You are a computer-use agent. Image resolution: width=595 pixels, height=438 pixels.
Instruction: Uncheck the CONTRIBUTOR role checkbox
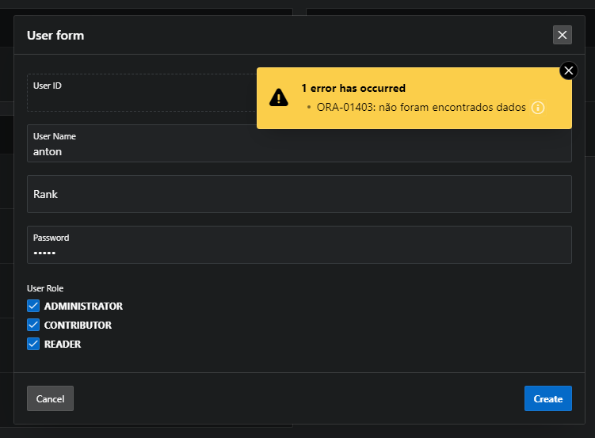tap(33, 325)
